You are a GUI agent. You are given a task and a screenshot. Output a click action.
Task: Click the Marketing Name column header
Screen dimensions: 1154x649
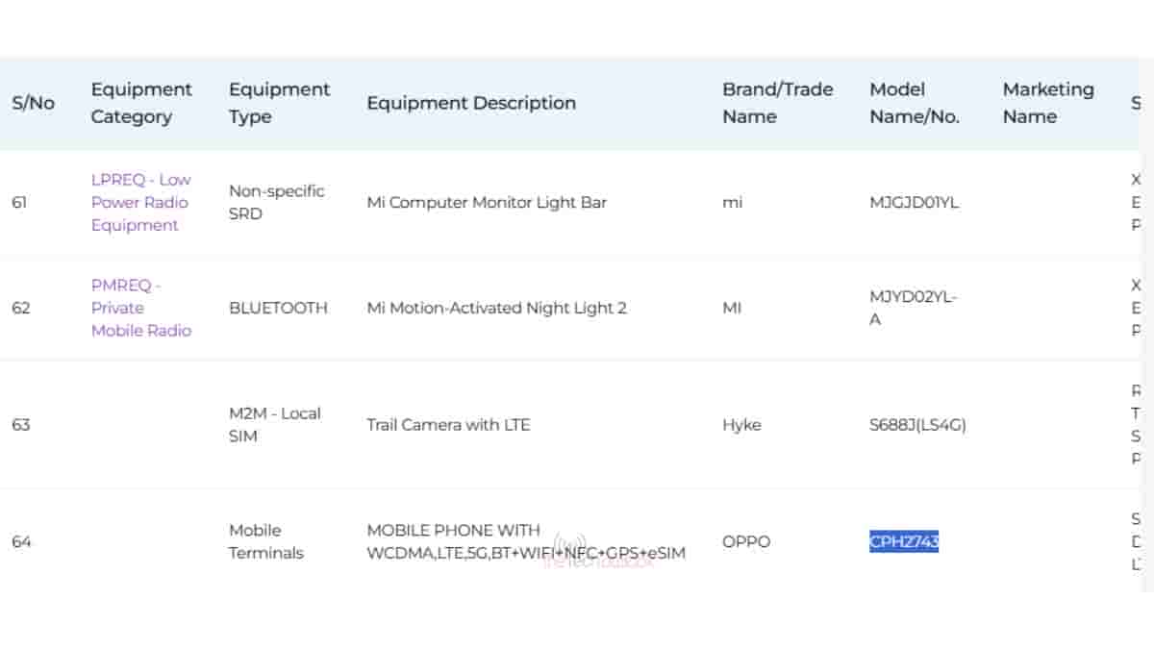pyautogui.click(x=1048, y=103)
